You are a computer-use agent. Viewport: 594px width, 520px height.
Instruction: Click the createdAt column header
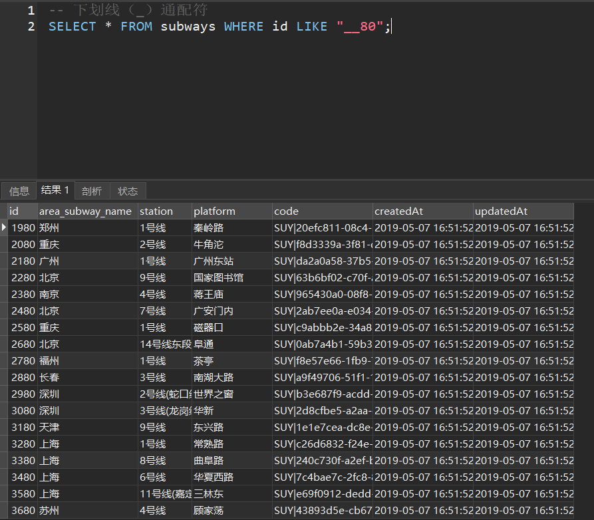click(423, 211)
